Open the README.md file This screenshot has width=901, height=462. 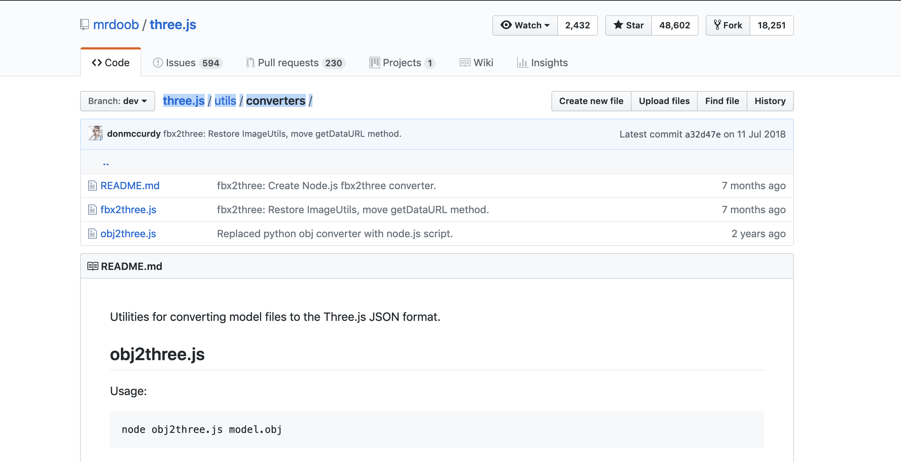tap(130, 186)
